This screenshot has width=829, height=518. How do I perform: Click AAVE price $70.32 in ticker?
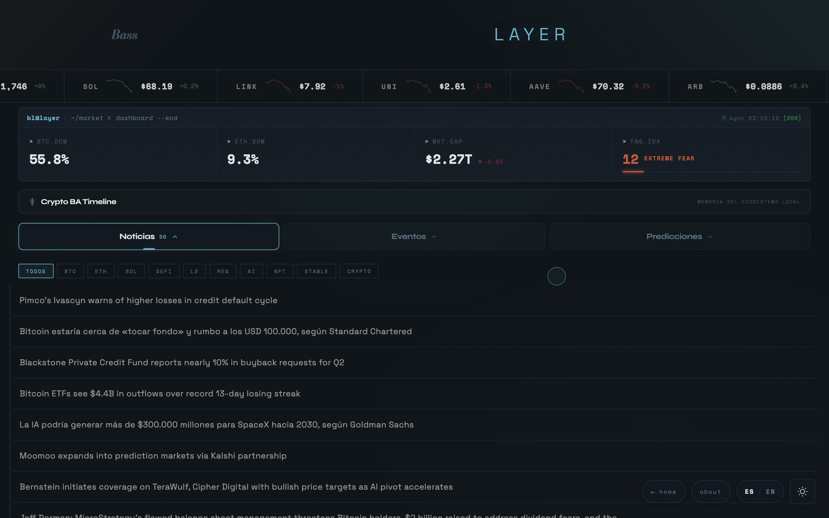click(608, 86)
